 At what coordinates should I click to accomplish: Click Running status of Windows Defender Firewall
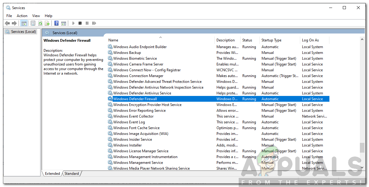point(249,99)
